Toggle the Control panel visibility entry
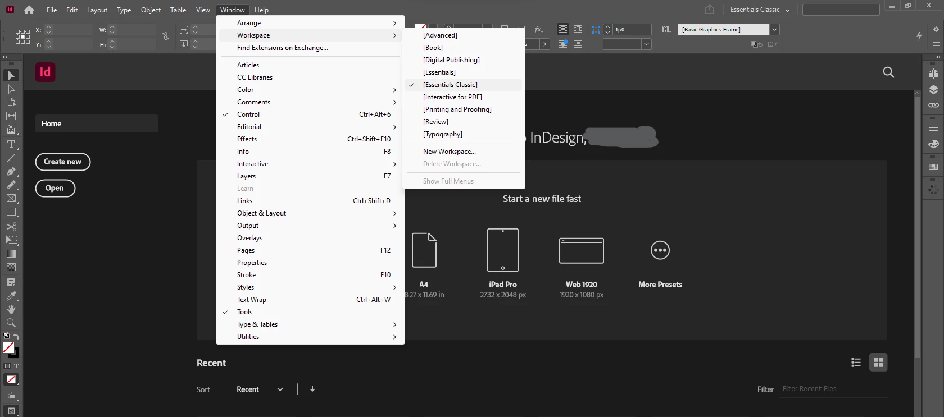This screenshot has height=417, width=944. 310,114
